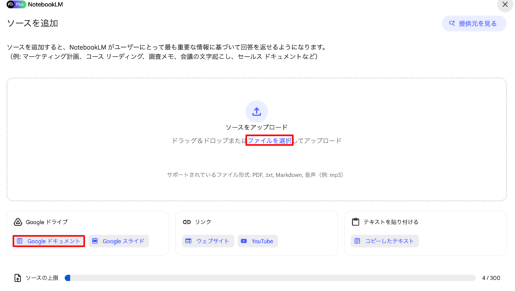Click the supported file formats text
The width and height of the screenshot is (515, 291).
pos(255,175)
